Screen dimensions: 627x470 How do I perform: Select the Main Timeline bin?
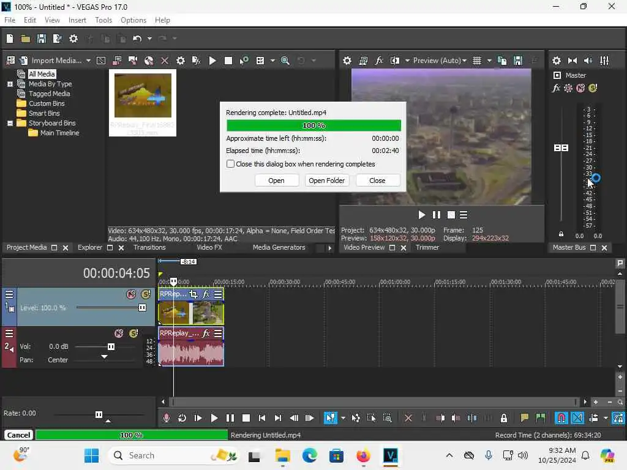[59, 133]
